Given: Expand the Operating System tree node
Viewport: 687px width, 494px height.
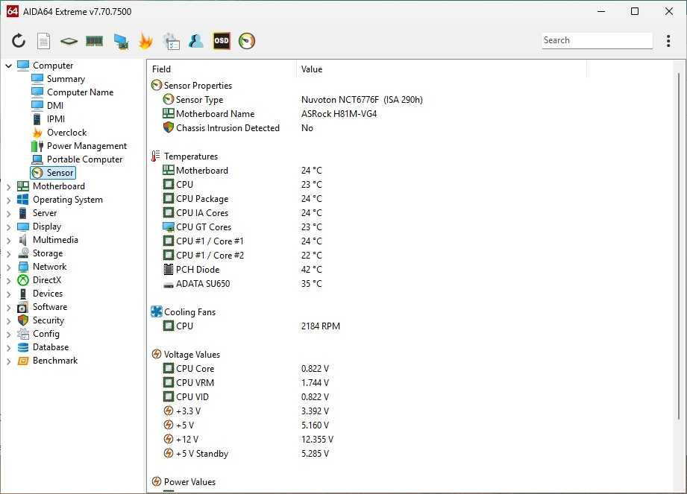Looking at the screenshot, I should point(8,200).
